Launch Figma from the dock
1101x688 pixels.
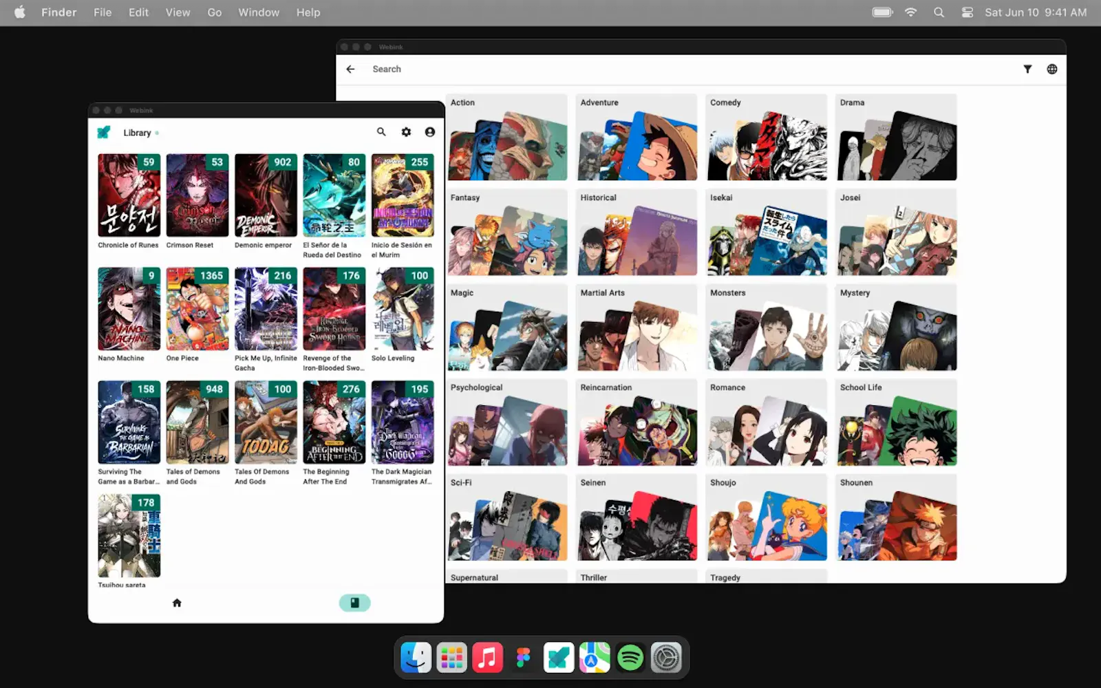pyautogui.click(x=524, y=658)
